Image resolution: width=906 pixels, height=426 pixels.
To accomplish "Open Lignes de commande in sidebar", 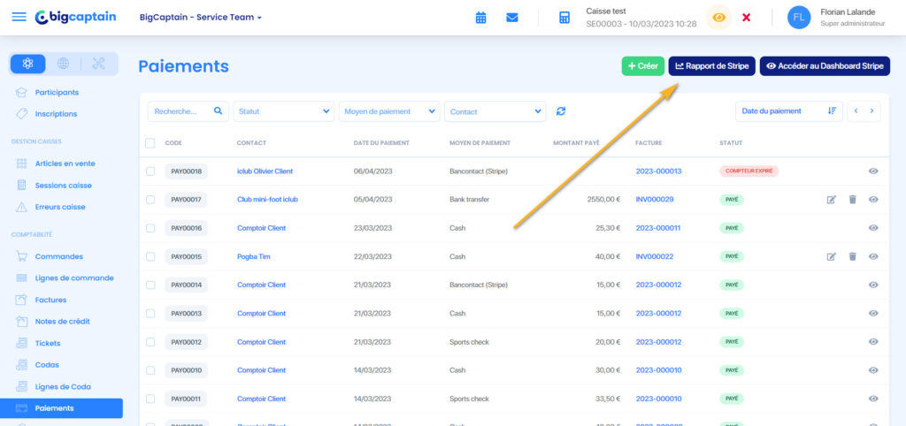I will pyautogui.click(x=74, y=278).
